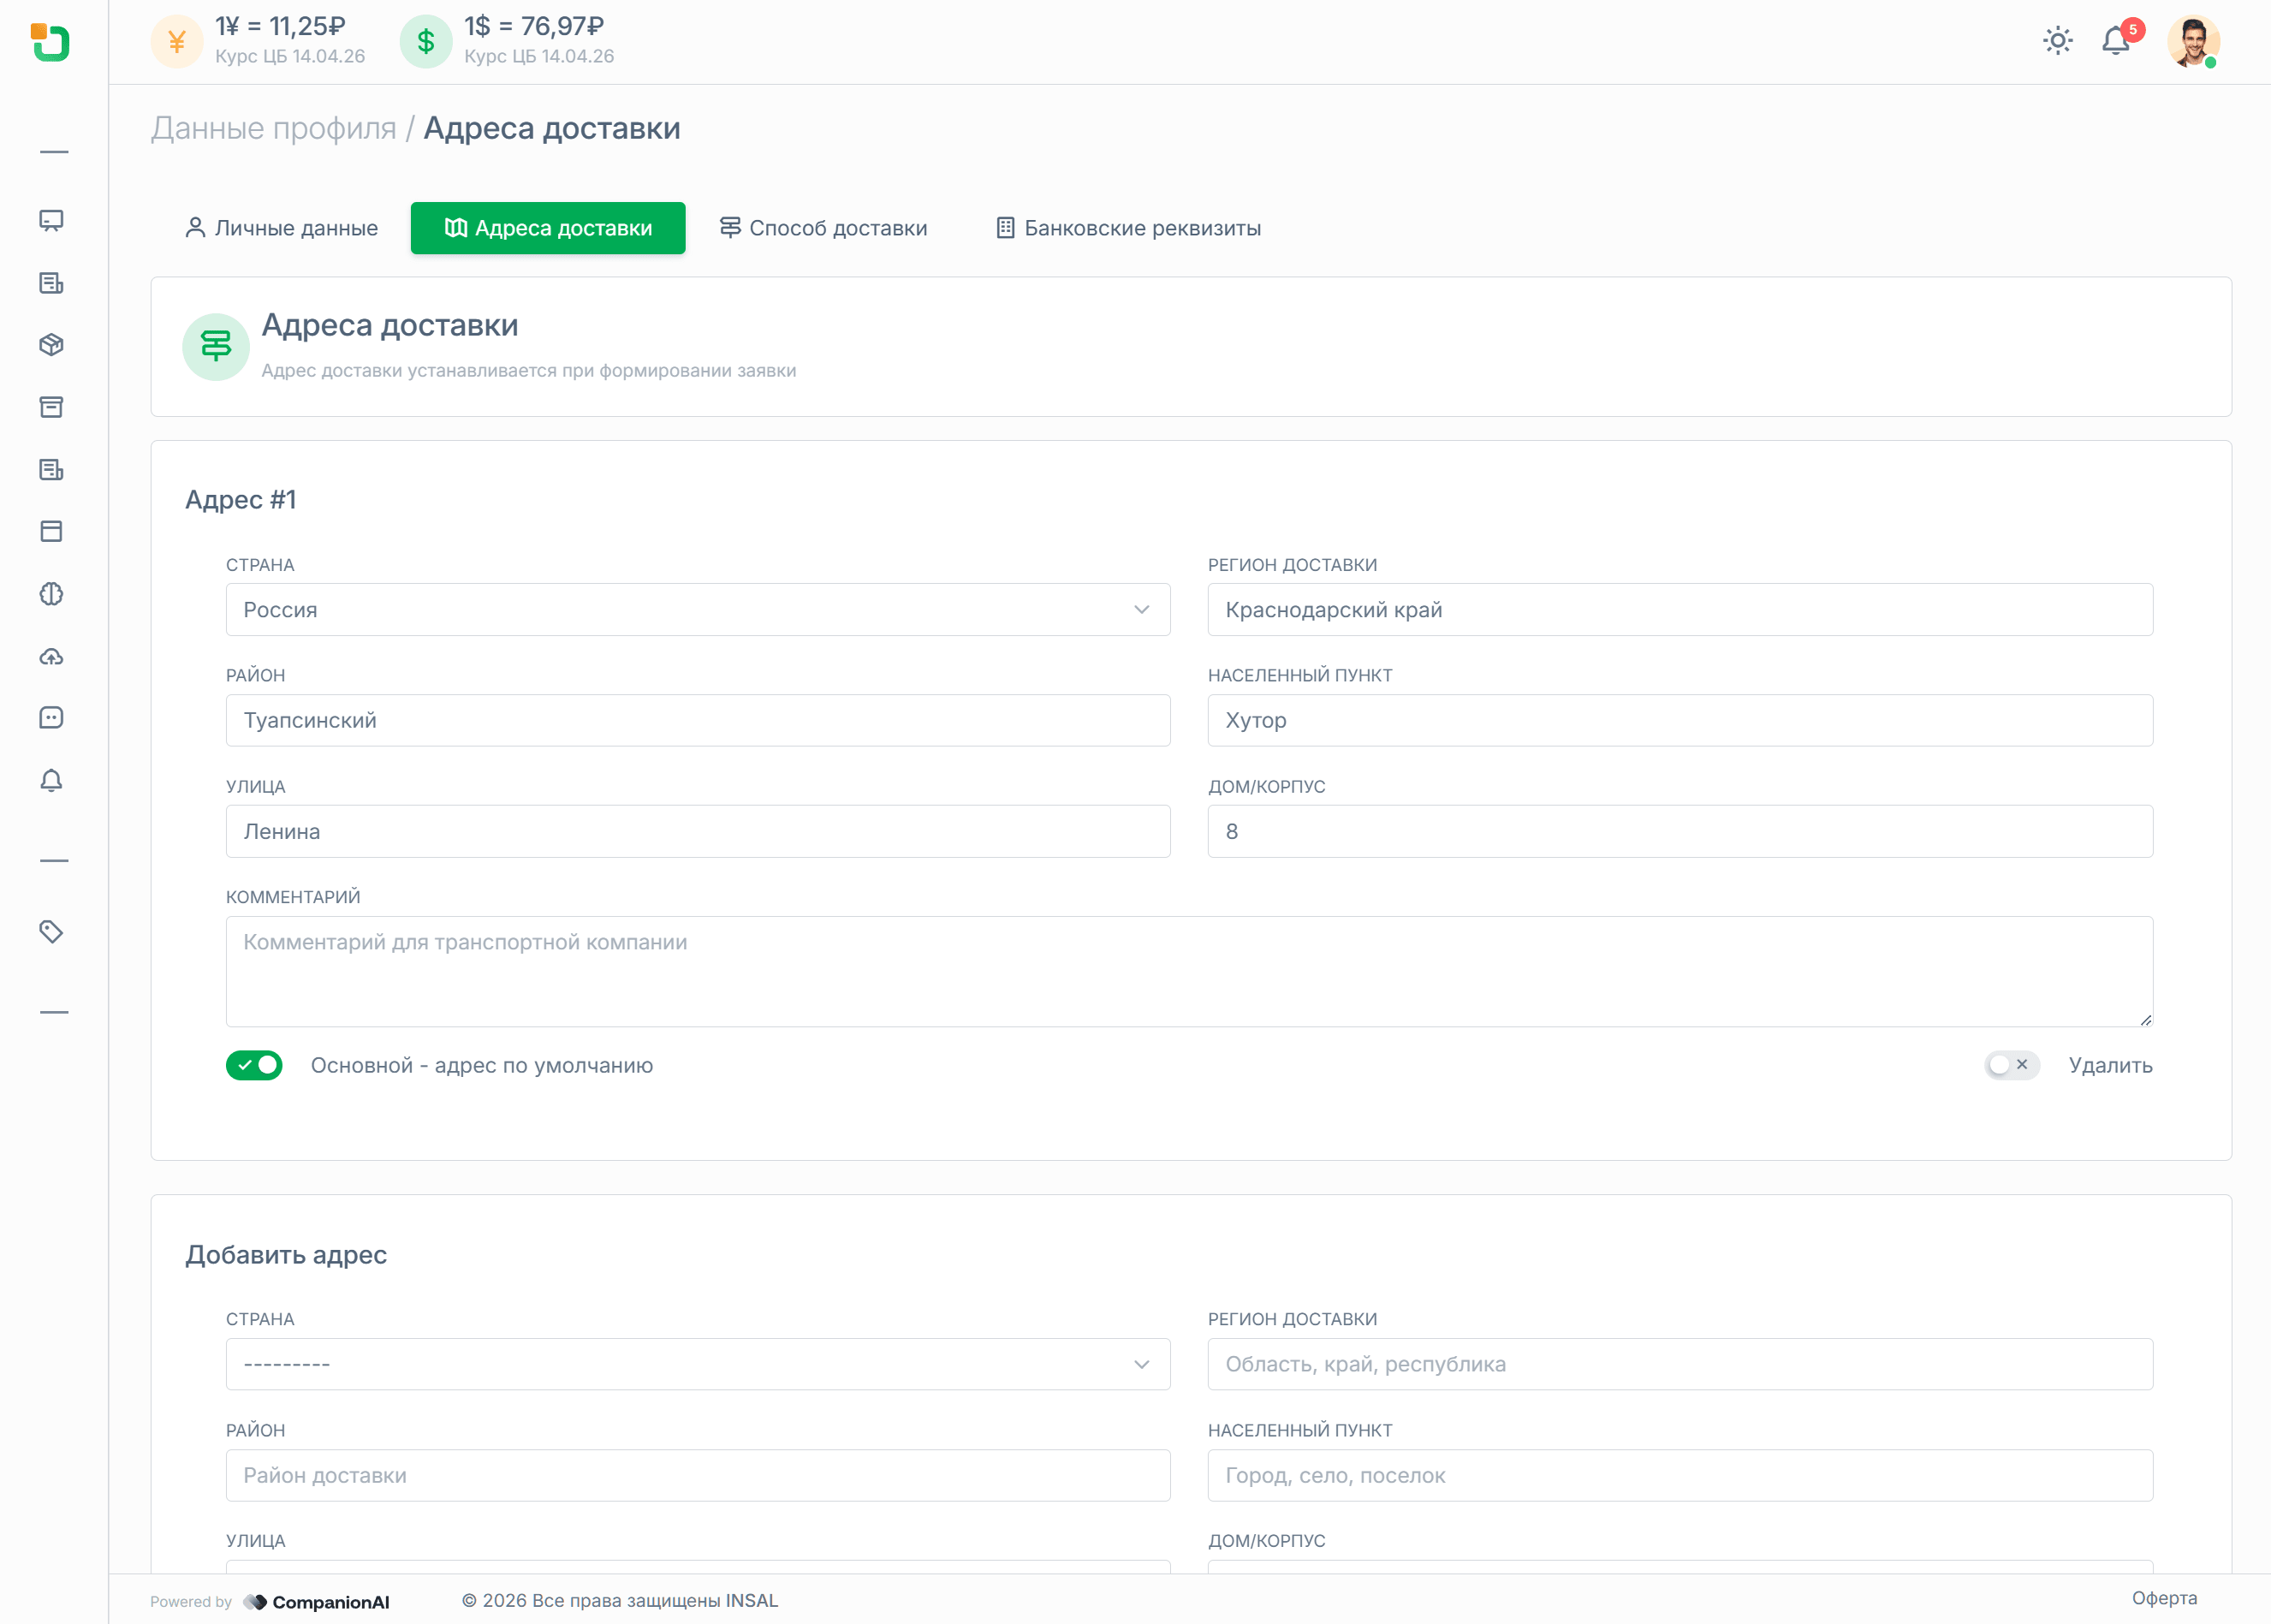This screenshot has height=1624, width=2271.
Task: Open the price tag sidebar icon
Action: 51,932
